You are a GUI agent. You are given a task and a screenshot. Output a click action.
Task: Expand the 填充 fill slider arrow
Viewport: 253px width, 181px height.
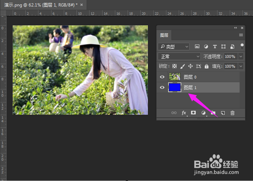[241, 66]
